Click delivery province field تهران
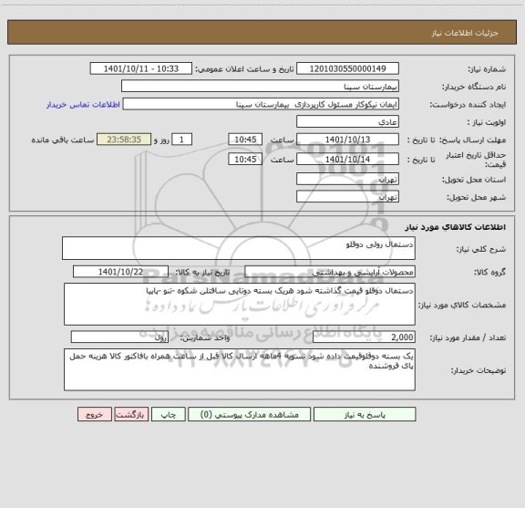Image resolution: width=525 pixels, height=508 pixels. tap(347, 179)
